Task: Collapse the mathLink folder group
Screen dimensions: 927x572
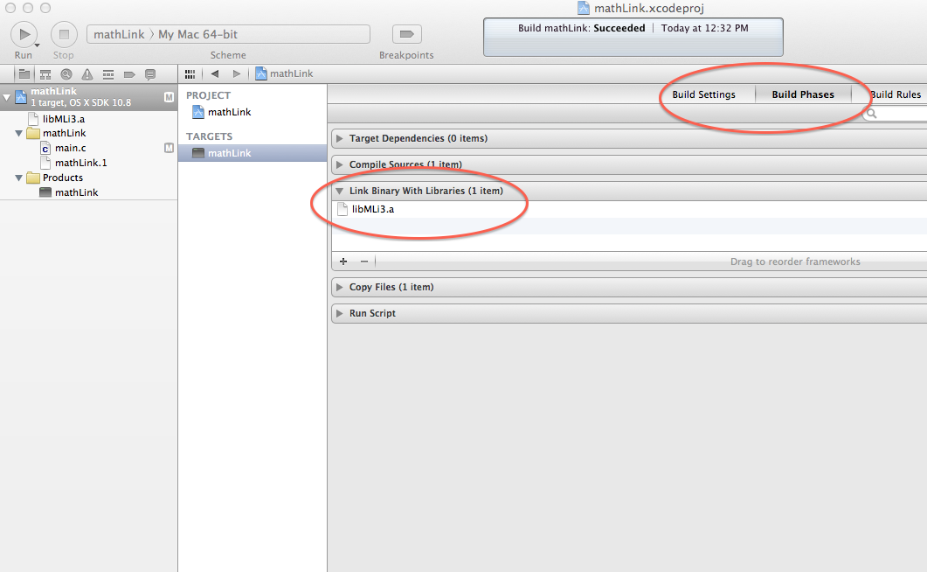Action: click(19, 134)
